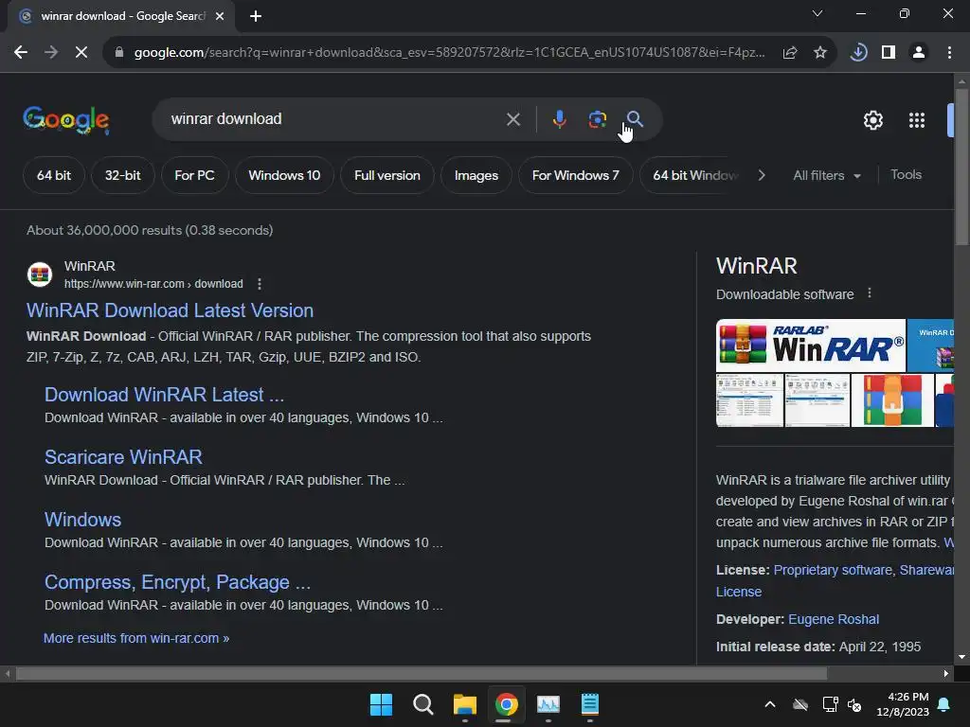Click More results from win-rar.com

136,638
